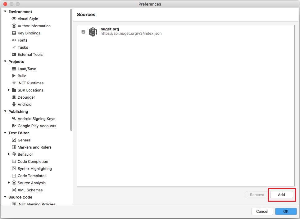This screenshot has height=219, width=300.
Task: Cancel the Preferences dialog
Action: pos(262,212)
